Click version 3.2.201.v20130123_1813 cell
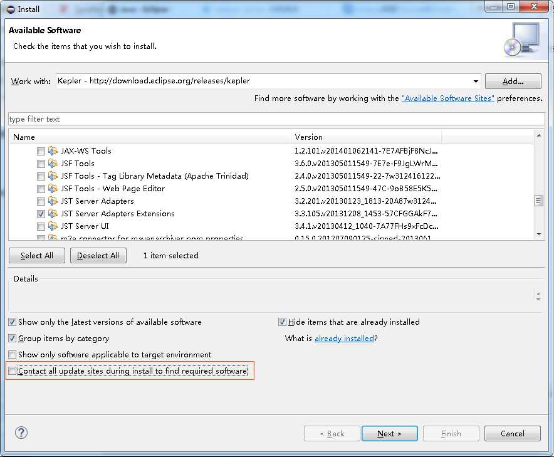Image resolution: width=554 pixels, height=457 pixels. 366,201
